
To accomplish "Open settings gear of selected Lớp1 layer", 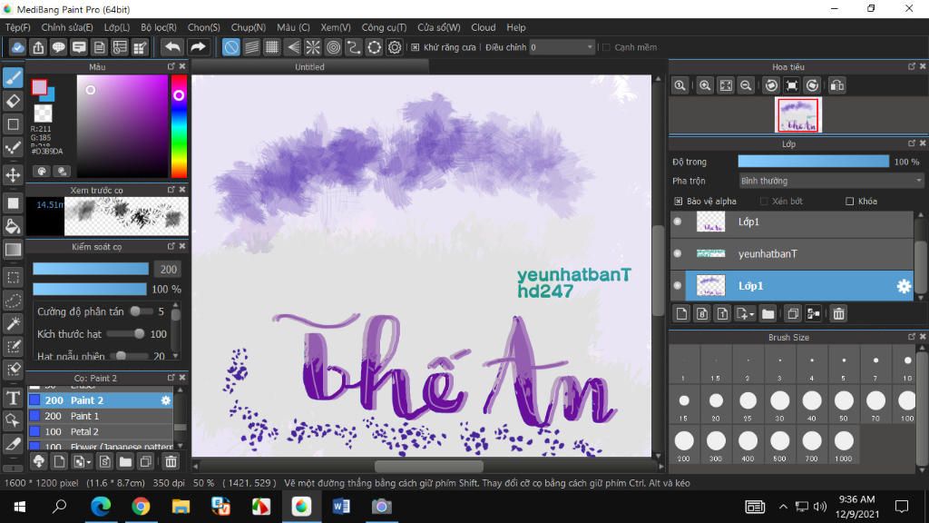I will click(904, 286).
